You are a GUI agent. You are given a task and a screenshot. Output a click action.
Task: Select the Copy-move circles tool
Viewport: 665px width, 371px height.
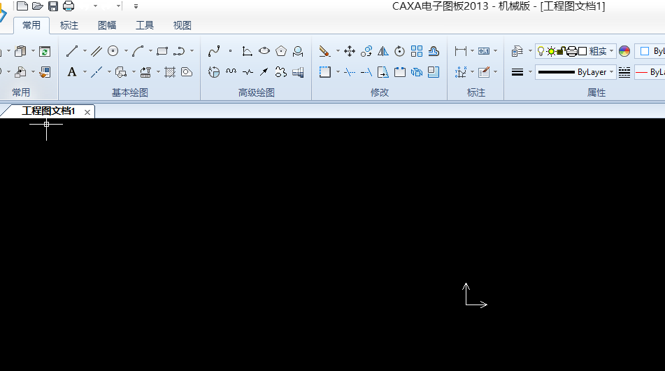[366, 51]
